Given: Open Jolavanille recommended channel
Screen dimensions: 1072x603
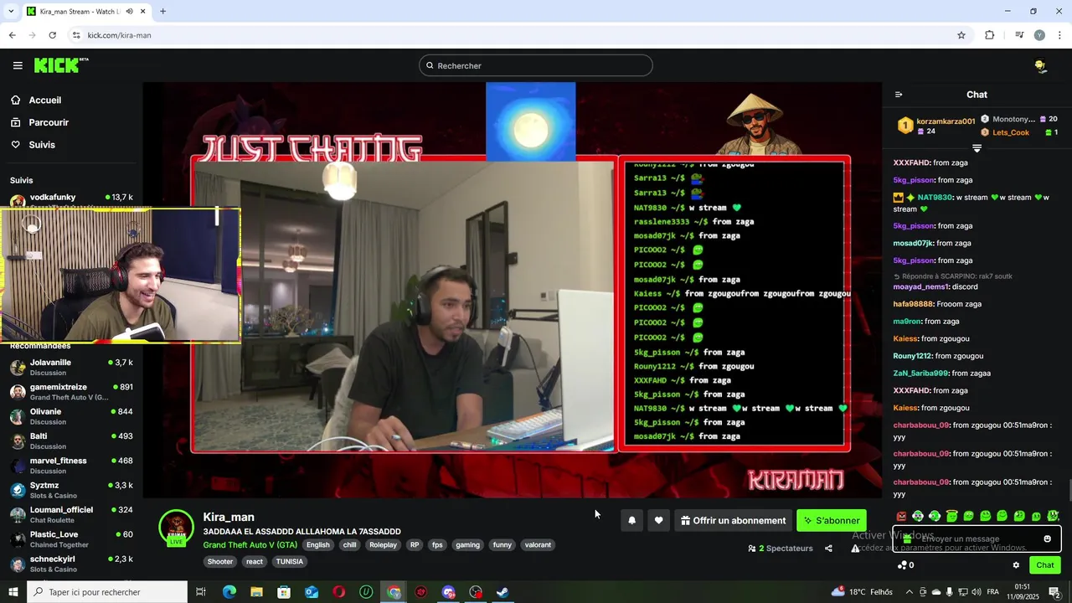Looking at the screenshot, I should [x=71, y=367].
